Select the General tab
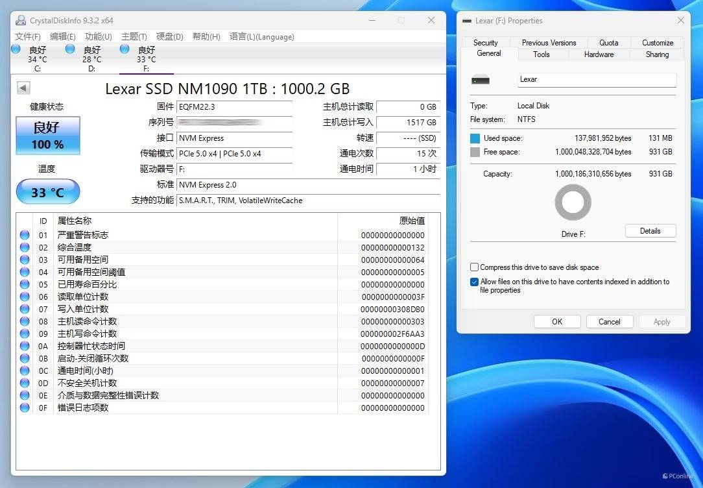The image size is (703, 488). (489, 53)
